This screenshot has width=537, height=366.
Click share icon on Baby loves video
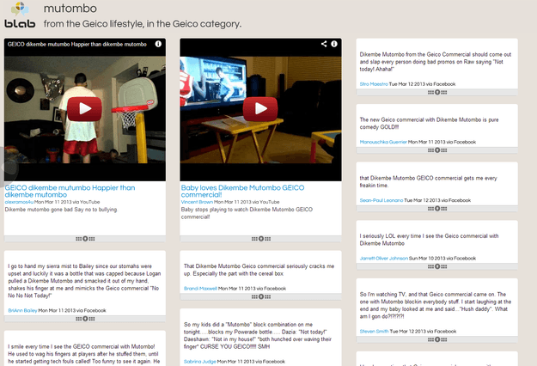[x=324, y=44]
